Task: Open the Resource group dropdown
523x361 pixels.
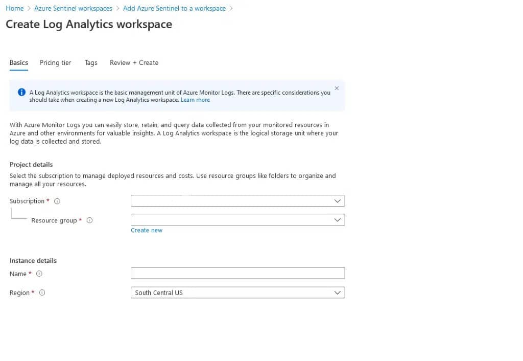Action: pyautogui.click(x=237, y=219)
